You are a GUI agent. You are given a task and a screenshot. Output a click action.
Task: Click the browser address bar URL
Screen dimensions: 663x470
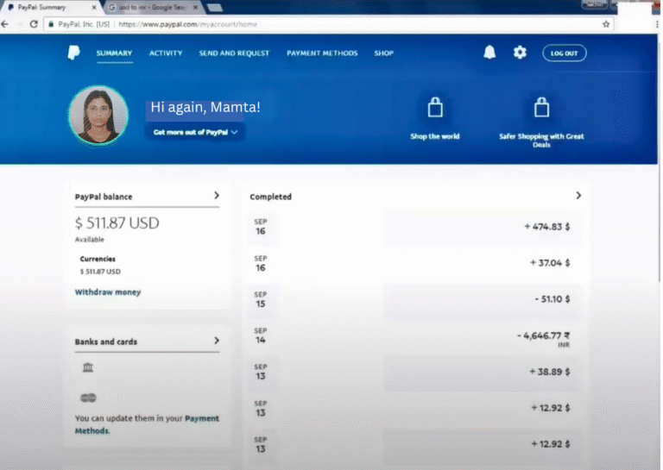(x=187, y=24)
